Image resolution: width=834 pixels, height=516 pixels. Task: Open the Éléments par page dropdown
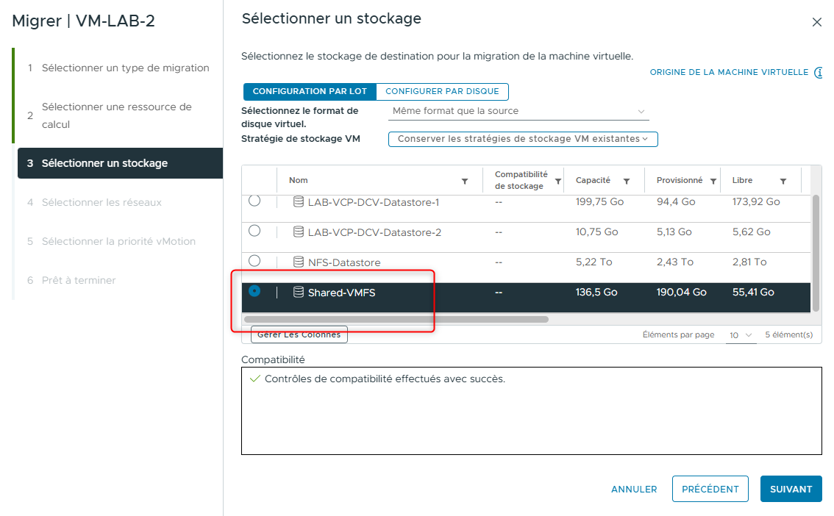tap(742, 334)
